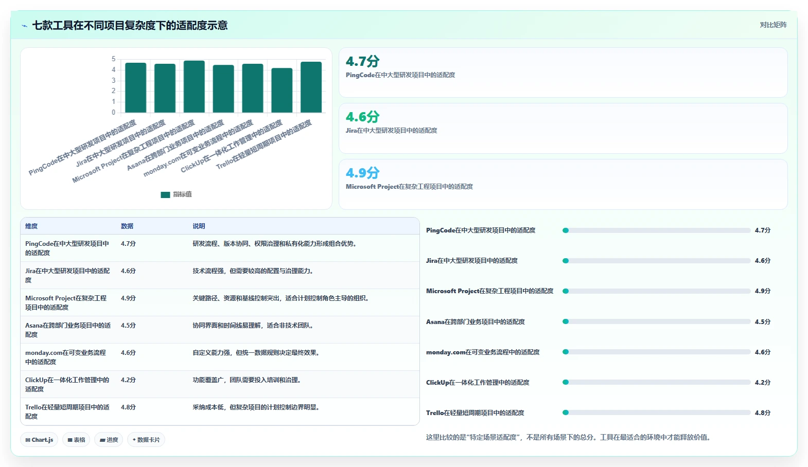Image resolution: width=808 pixels, height=467 pixels.
Task: Click the Asana label in the progress list
Action: coord(476,322)
